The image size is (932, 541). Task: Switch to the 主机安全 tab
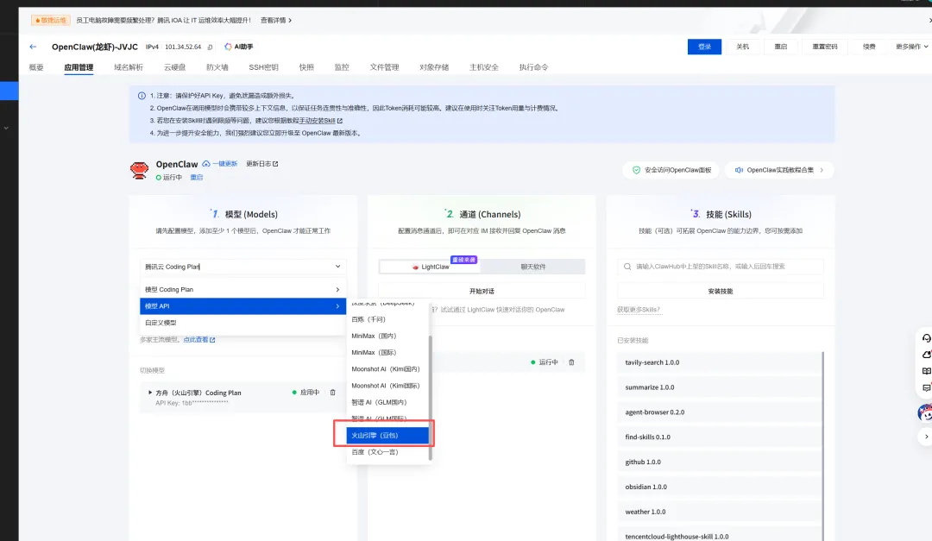(484, 67)
